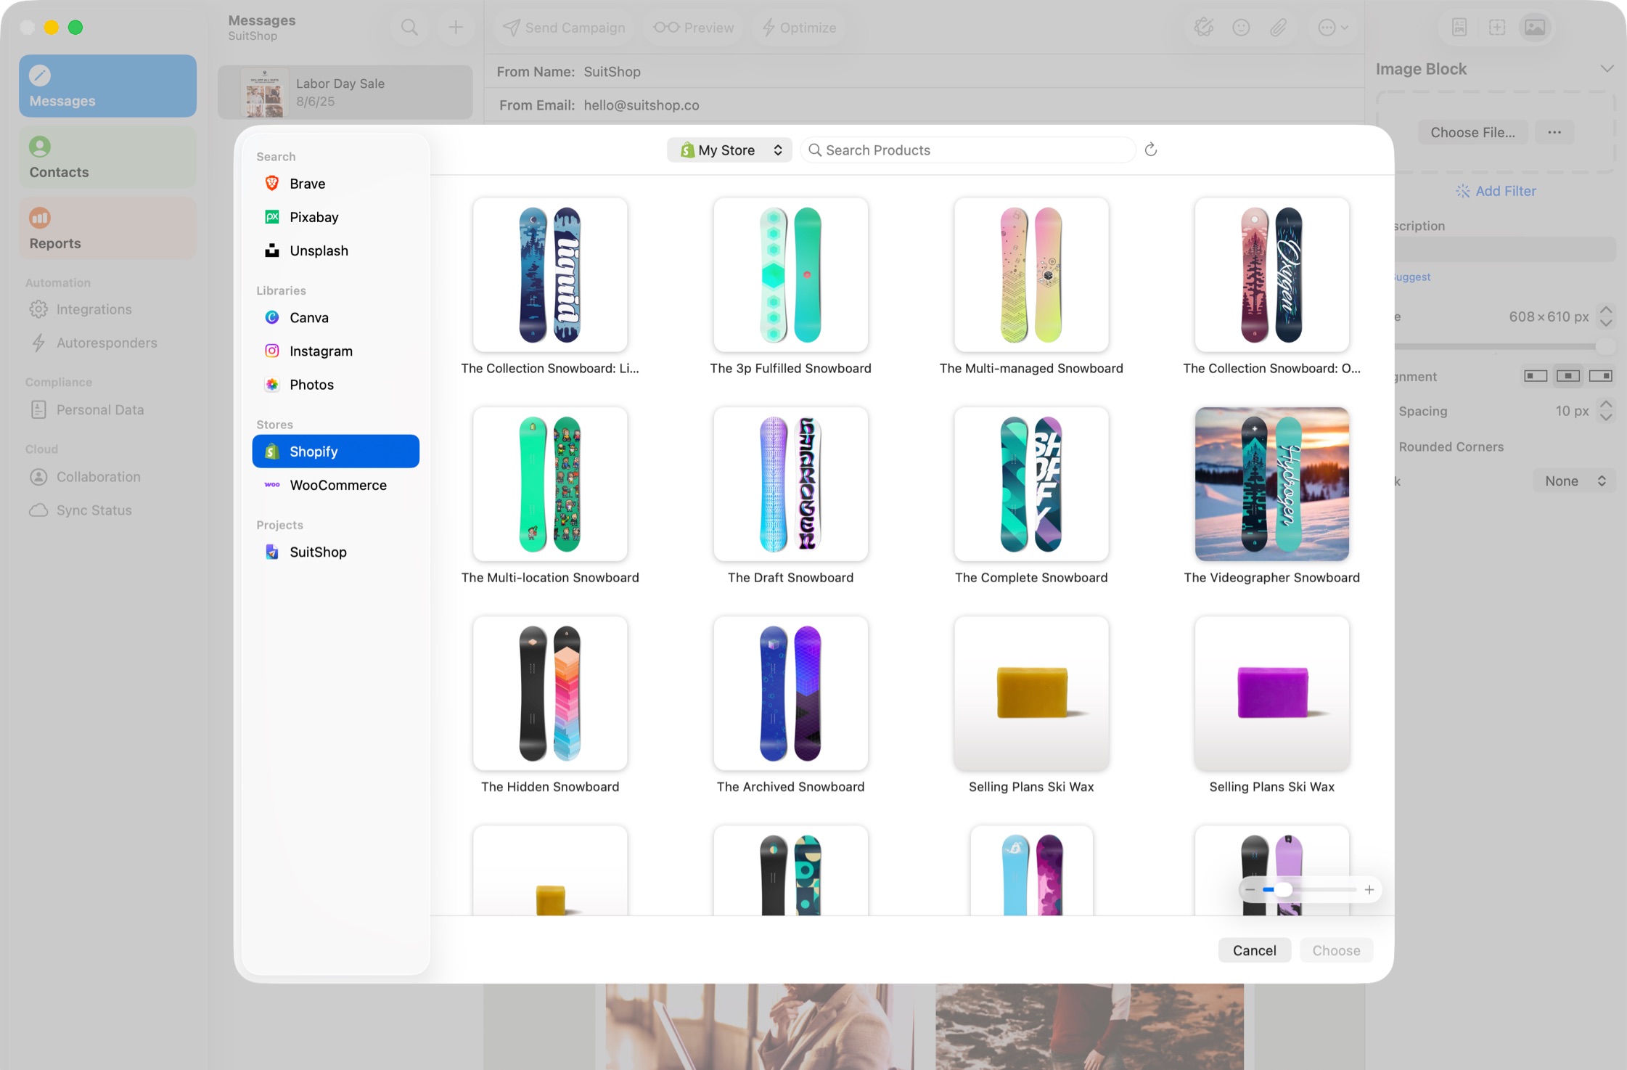Open the Link dropdown set to None

(x=1573, y=481)
